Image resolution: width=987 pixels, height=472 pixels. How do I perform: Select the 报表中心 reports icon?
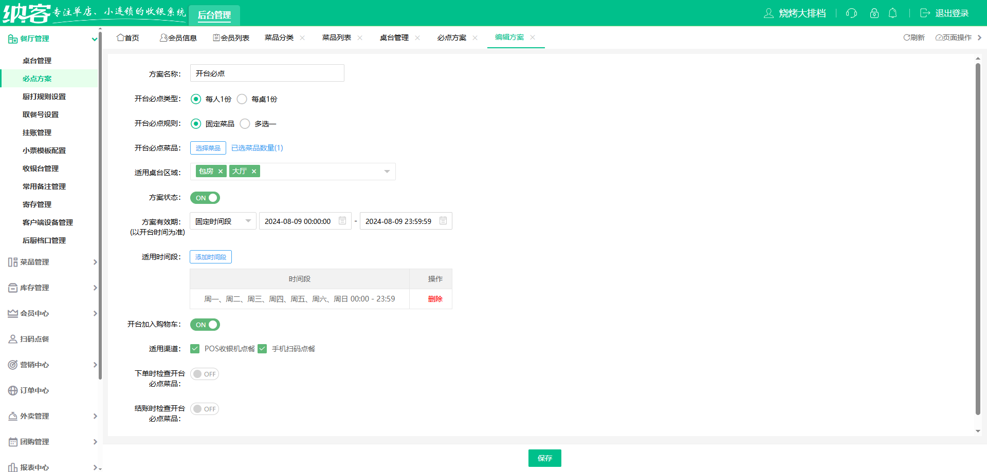coord(12,466)
